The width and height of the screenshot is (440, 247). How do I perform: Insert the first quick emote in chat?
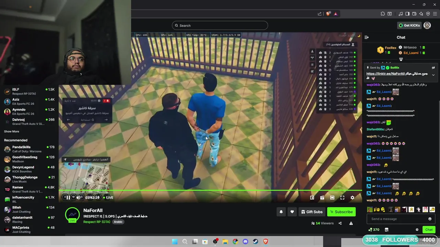[x=370, y=210]
